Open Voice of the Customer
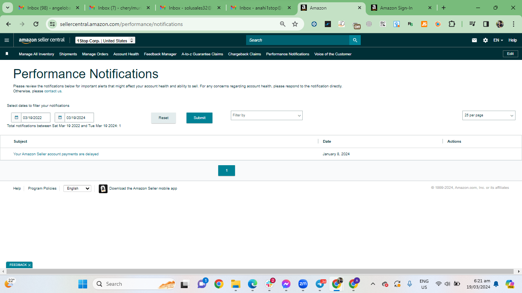Viewport: 522px width, 293px height. click(x=333, y=54)
